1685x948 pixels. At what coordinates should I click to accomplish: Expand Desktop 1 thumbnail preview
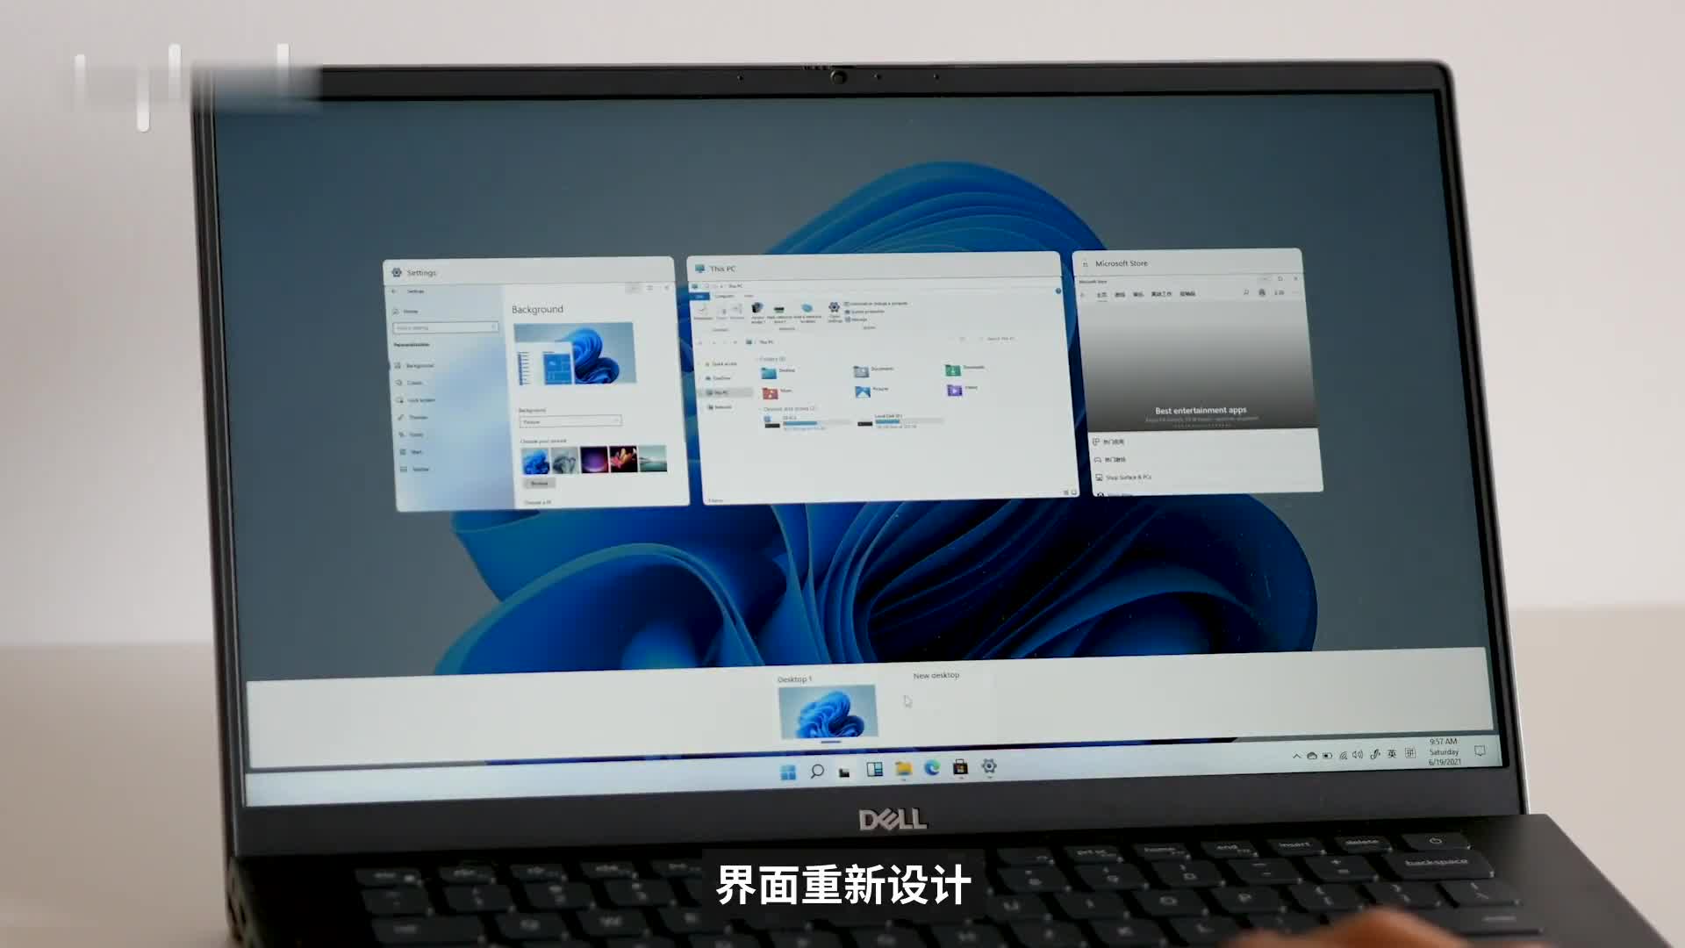coord(827,711)
